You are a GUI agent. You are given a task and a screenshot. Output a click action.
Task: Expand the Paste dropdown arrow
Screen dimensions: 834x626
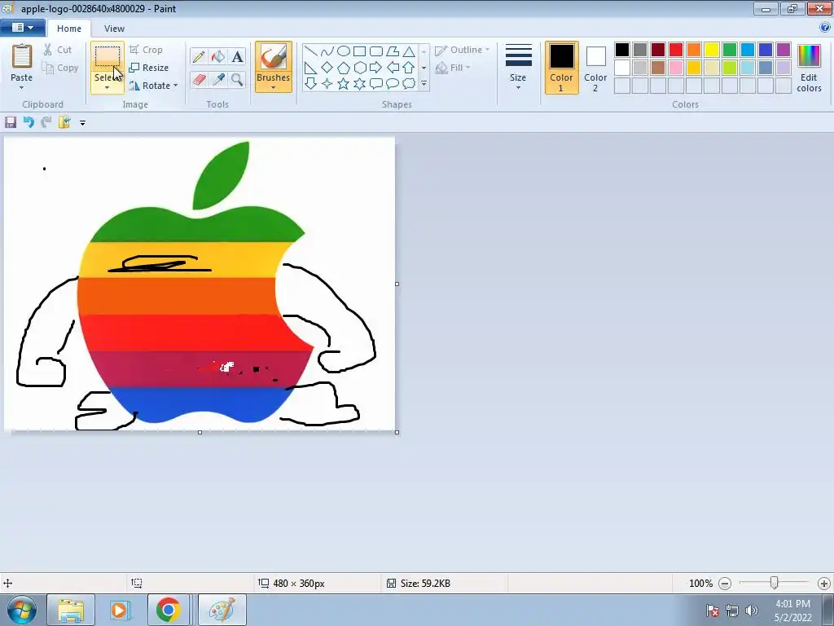point(22,88)
